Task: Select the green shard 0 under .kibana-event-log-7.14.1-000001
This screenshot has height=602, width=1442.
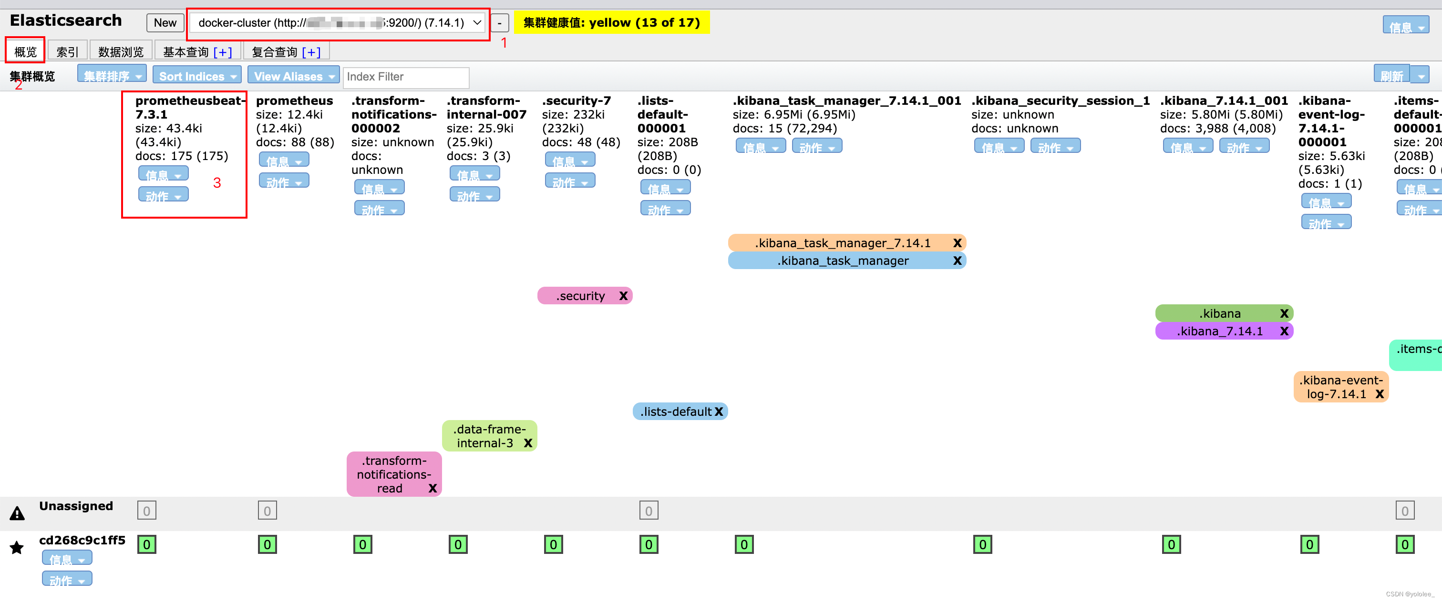Action: click(x=1309, y=544)
